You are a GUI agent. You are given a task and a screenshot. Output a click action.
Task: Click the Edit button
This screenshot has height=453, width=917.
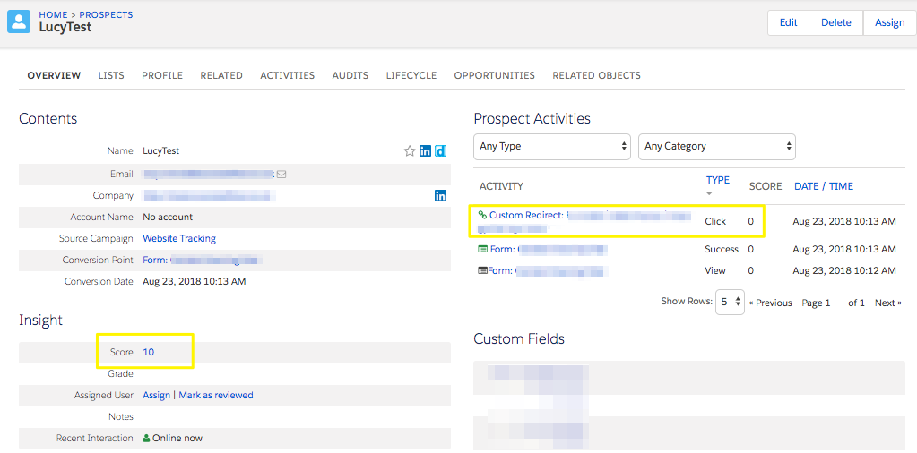tap(788, 22)
